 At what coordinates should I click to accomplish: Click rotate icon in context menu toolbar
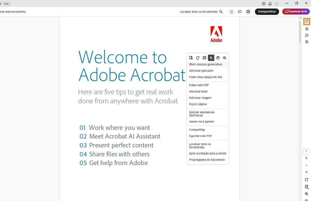(198, 58)
